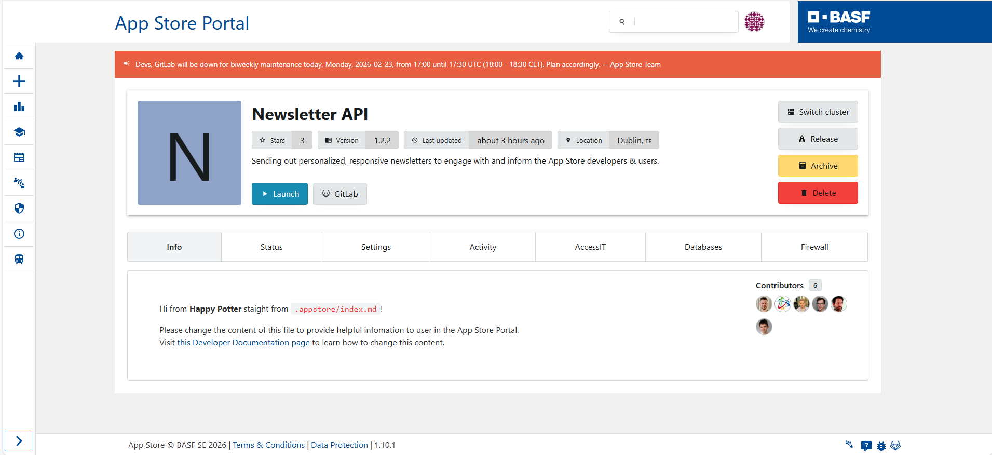This screenshot has height=455, width=992.
Task: Click the plus icon to add app
Action: (19, 81)
